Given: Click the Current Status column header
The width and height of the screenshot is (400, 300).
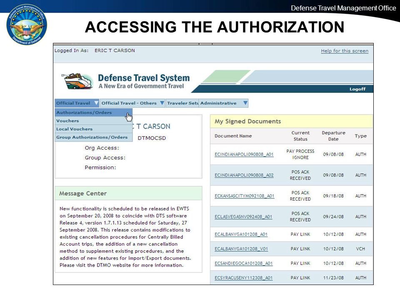Looking at the screenshot, I should 300,136.
